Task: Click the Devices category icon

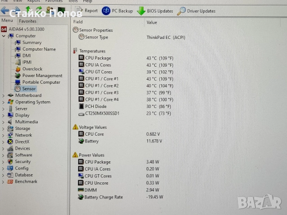Action: click(x=10, y=148)
